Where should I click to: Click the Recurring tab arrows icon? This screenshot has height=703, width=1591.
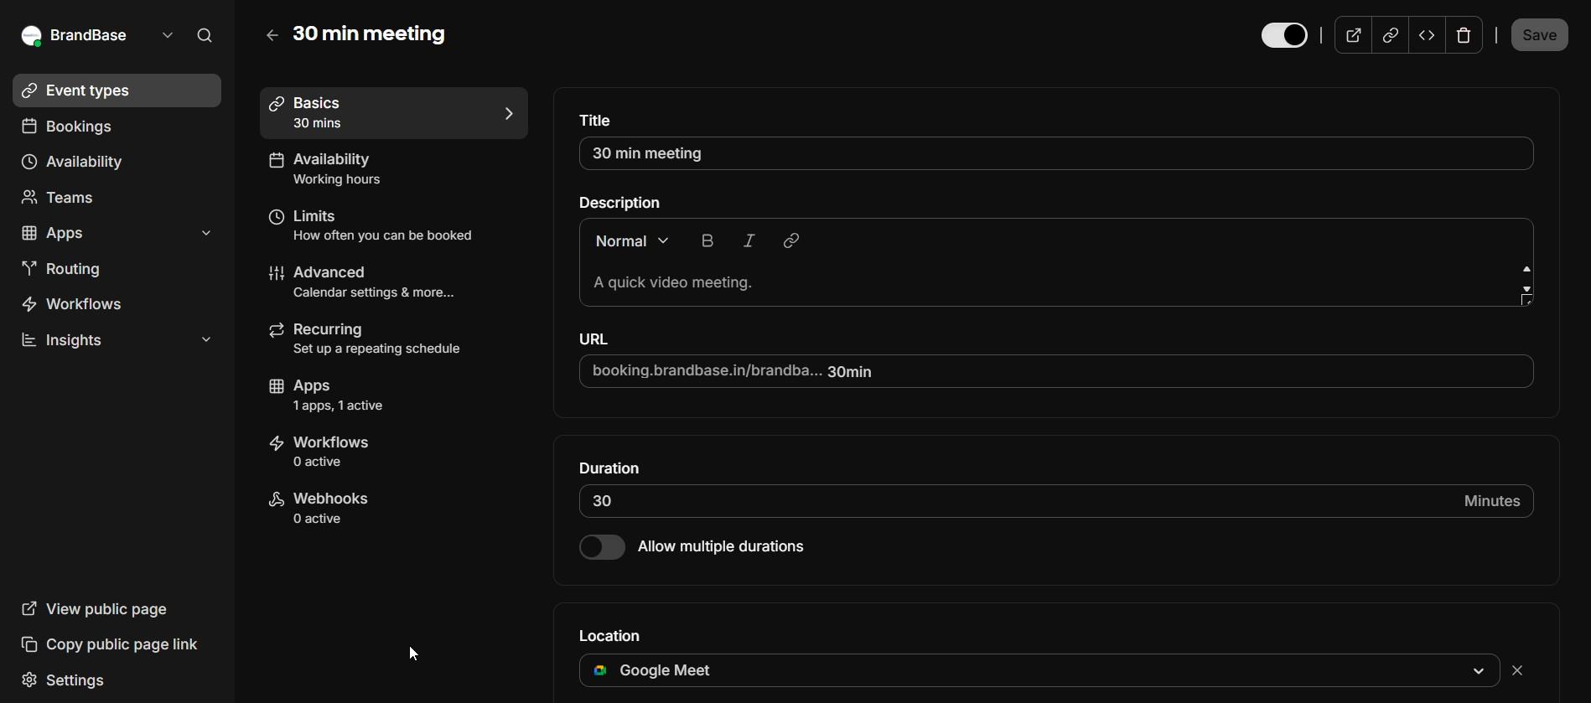277,331
